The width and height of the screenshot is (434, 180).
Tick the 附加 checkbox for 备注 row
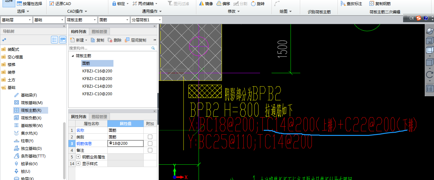tap(150, 150)
